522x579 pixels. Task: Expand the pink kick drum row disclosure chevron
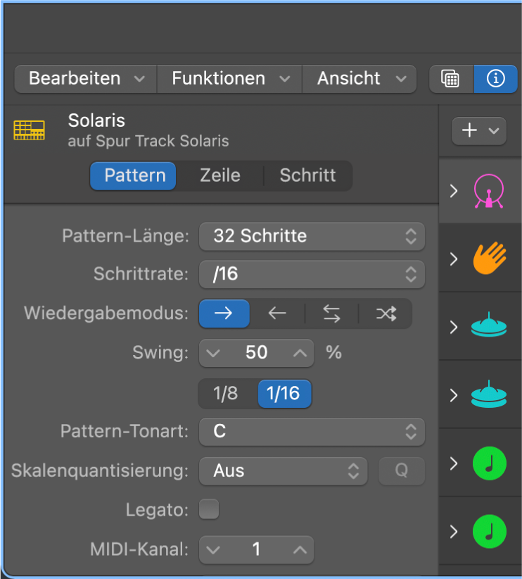coord(454,190)
